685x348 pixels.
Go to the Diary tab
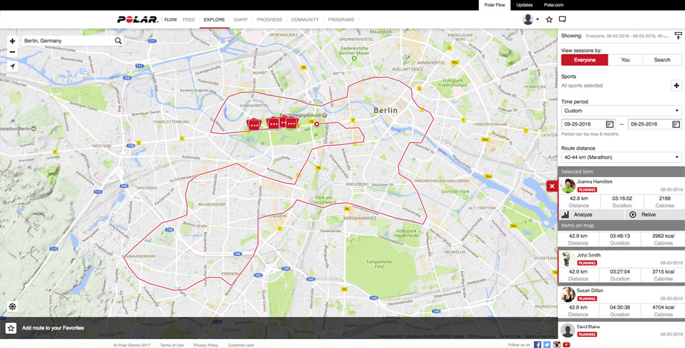click(x=240, y=20)
